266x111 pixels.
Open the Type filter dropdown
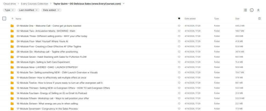9,10
